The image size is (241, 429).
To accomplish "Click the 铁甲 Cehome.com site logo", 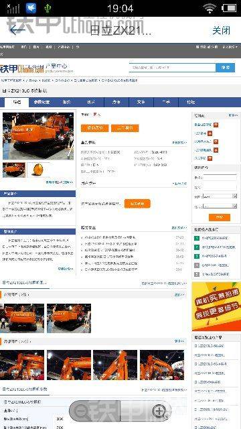I will (22, 68).
